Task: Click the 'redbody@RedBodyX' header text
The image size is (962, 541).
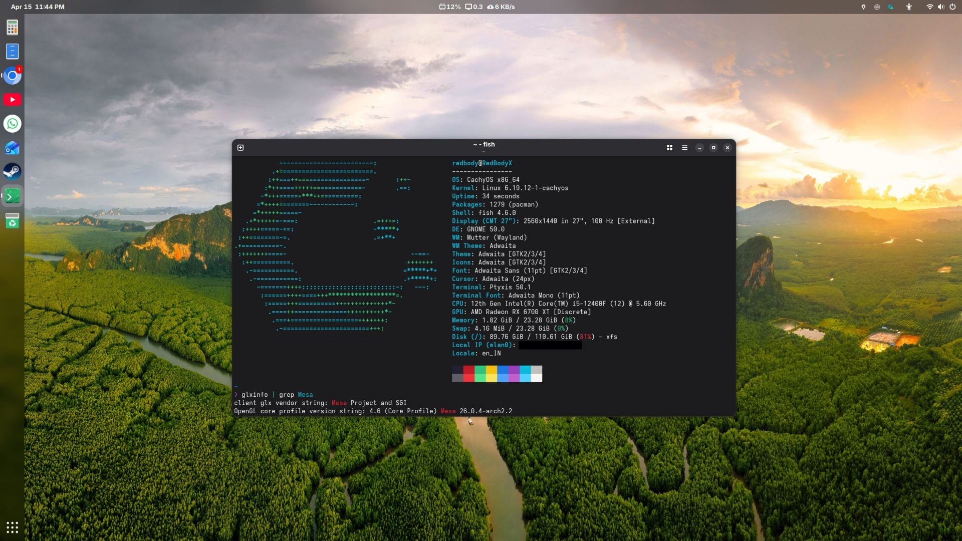Action: pos(482,163)
